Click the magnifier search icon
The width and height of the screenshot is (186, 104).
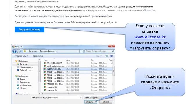click(113, 51)
